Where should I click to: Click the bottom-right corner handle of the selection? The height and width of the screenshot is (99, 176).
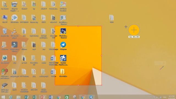click(101, 85)
